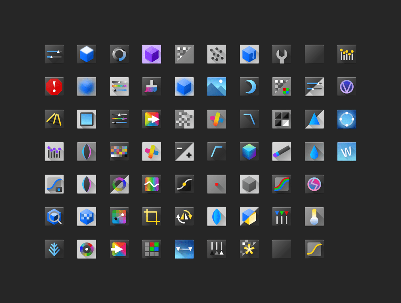Viewport: 401px width, 303px height.
Task: Click the circled letter V icon
Action: [347, 87]
